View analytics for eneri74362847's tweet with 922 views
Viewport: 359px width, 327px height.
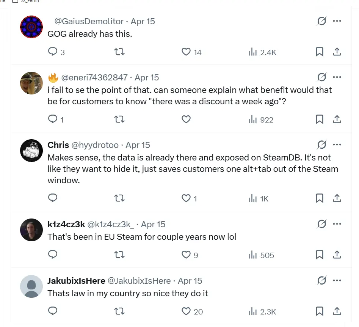click(x=261, y=119)
